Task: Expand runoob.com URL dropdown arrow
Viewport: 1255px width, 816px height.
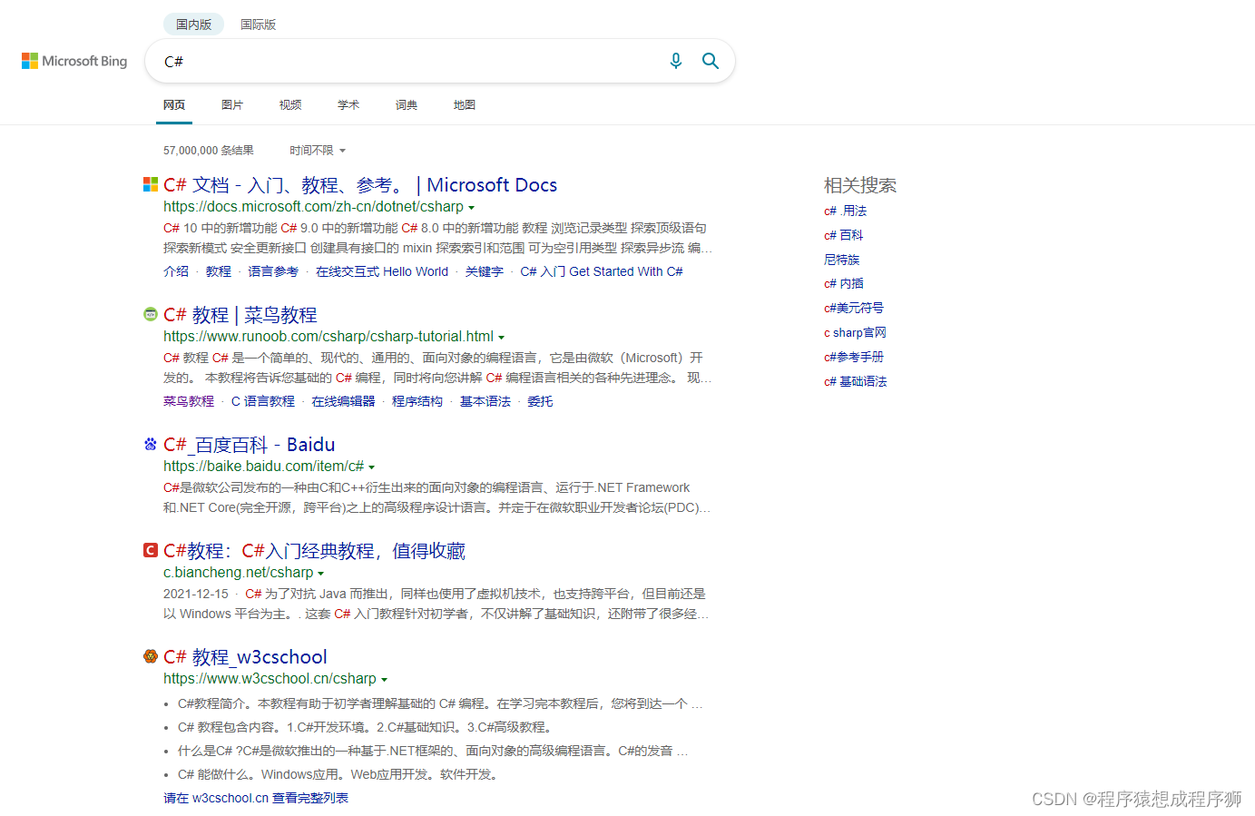Action: point(501,338)
